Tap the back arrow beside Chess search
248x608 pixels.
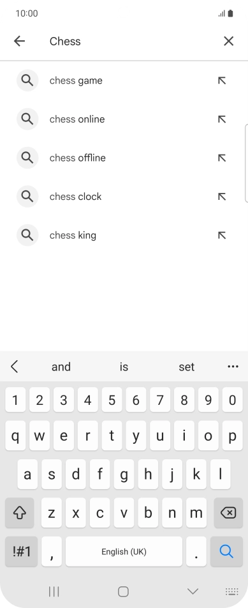(19, 41)
